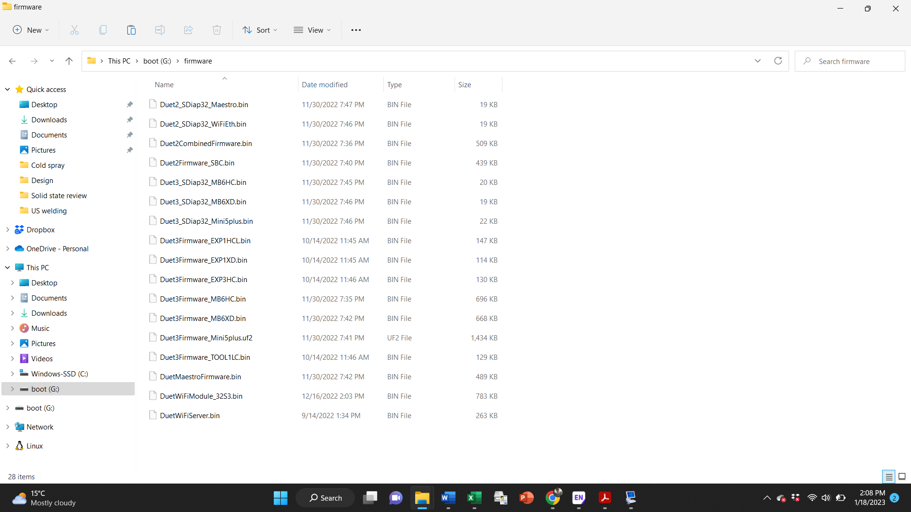Viewport: 911px width, 512px height.
Task: Click the Copy icon in toolbar
Action: (x=103, y=30)
